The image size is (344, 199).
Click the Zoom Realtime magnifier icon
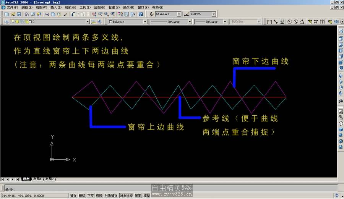click(x=100, y=14)
